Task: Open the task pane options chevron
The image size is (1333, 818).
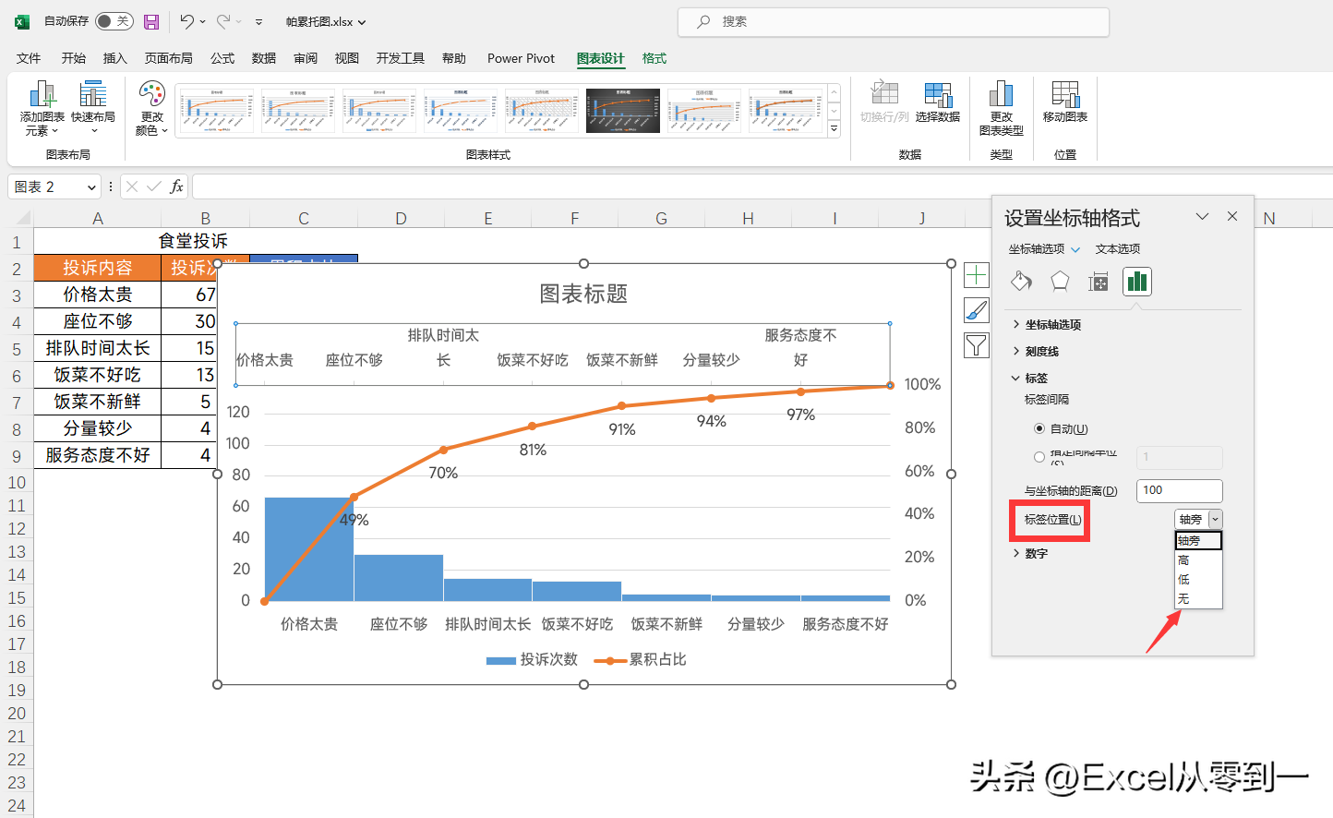Action: point(1202,216)
